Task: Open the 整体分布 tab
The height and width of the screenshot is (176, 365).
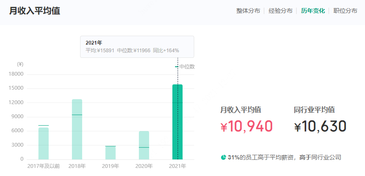Action: (x=248, y=11)
